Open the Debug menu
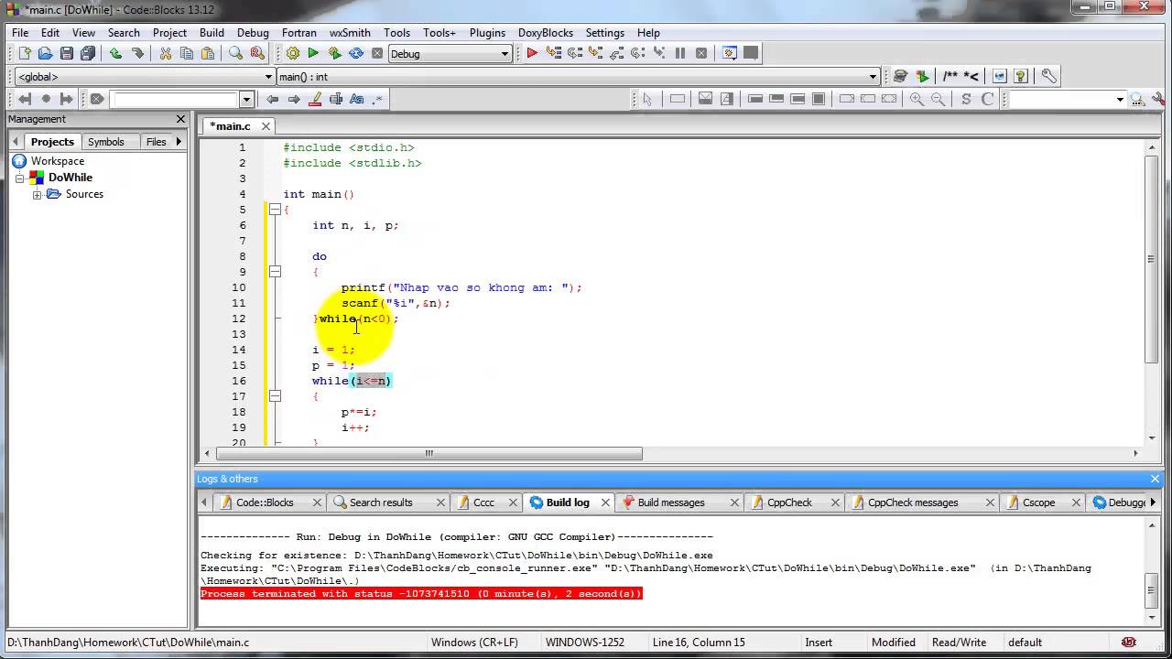The width and height of the screenshot is (1172, 659). [253, 32]
